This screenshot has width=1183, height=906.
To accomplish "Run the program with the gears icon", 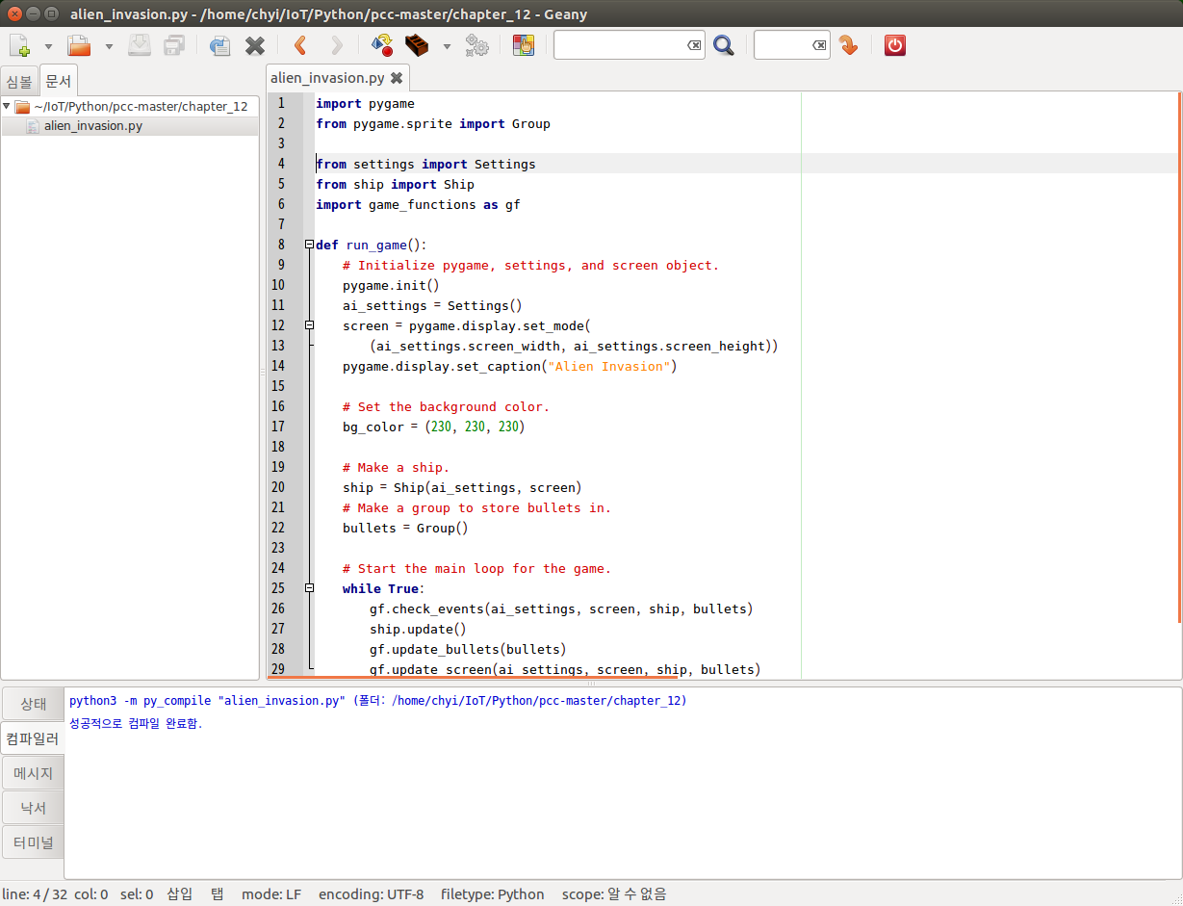I will (x=476, y=44).
